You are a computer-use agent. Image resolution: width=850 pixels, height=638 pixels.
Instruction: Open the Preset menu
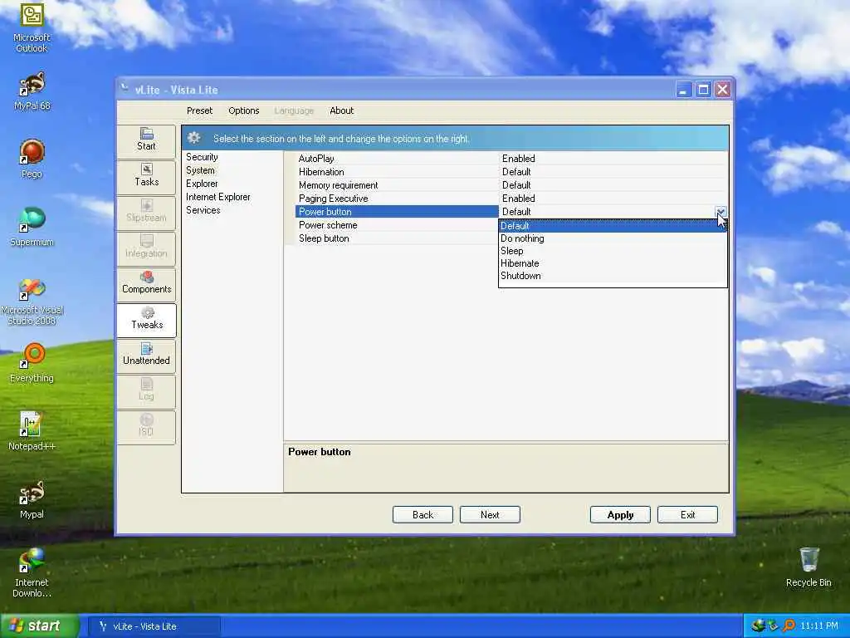pyautogui.click(x=199, y=110)
